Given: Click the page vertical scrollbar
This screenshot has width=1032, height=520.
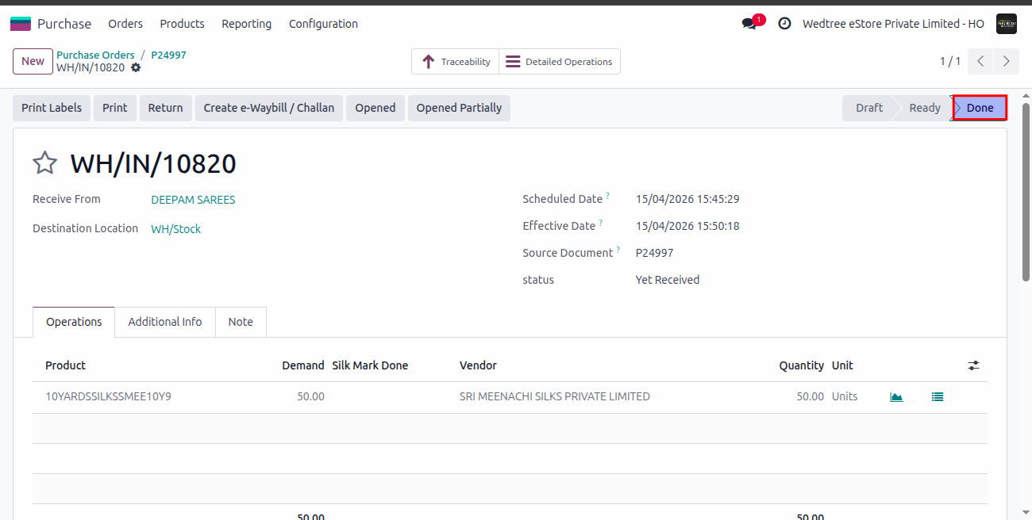Looking at the screenshot, I should (1026, 190).
